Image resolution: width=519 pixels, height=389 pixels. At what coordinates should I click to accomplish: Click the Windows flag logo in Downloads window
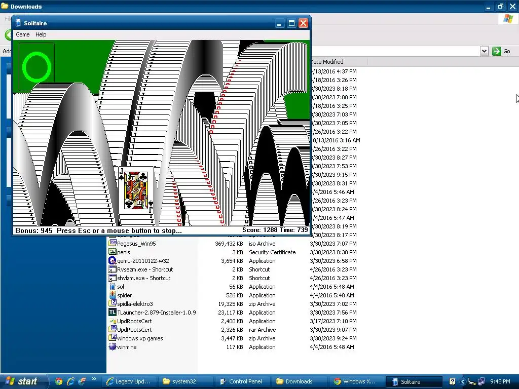tap(508, 19)
